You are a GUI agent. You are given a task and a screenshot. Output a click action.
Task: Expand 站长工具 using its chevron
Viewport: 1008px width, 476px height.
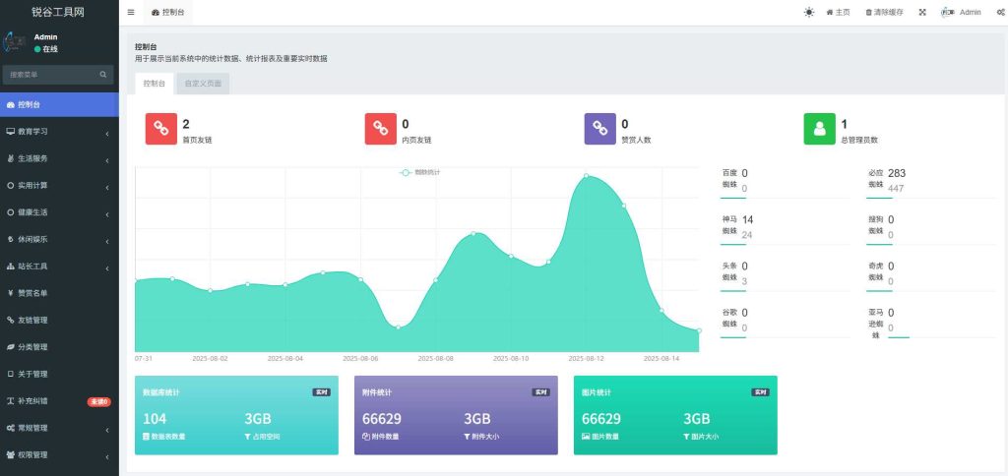(106, 268)
